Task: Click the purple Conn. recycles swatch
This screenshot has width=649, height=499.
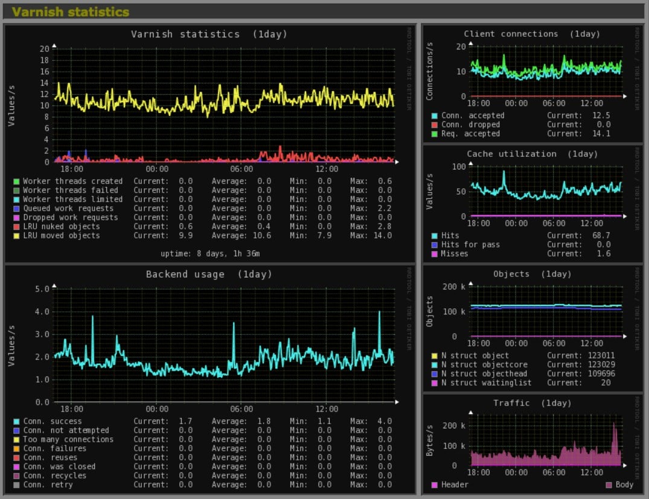Action: point(16,476)
